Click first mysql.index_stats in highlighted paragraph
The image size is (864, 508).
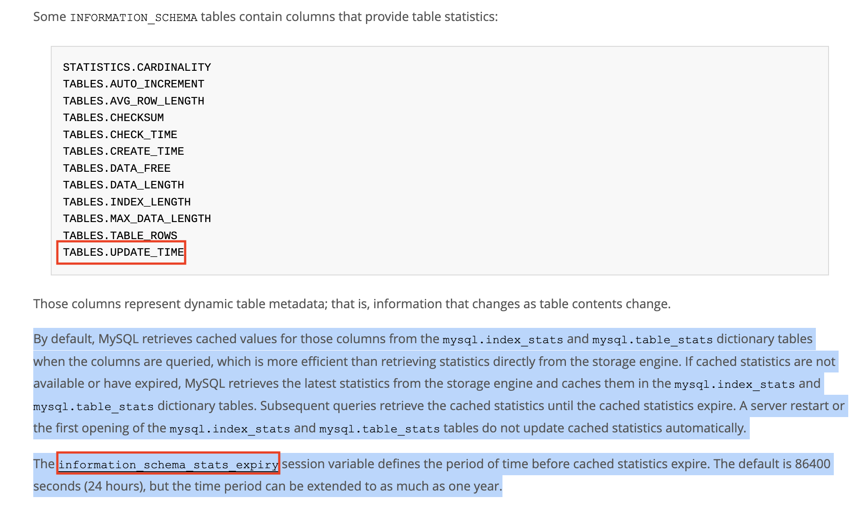pos(503,340)
